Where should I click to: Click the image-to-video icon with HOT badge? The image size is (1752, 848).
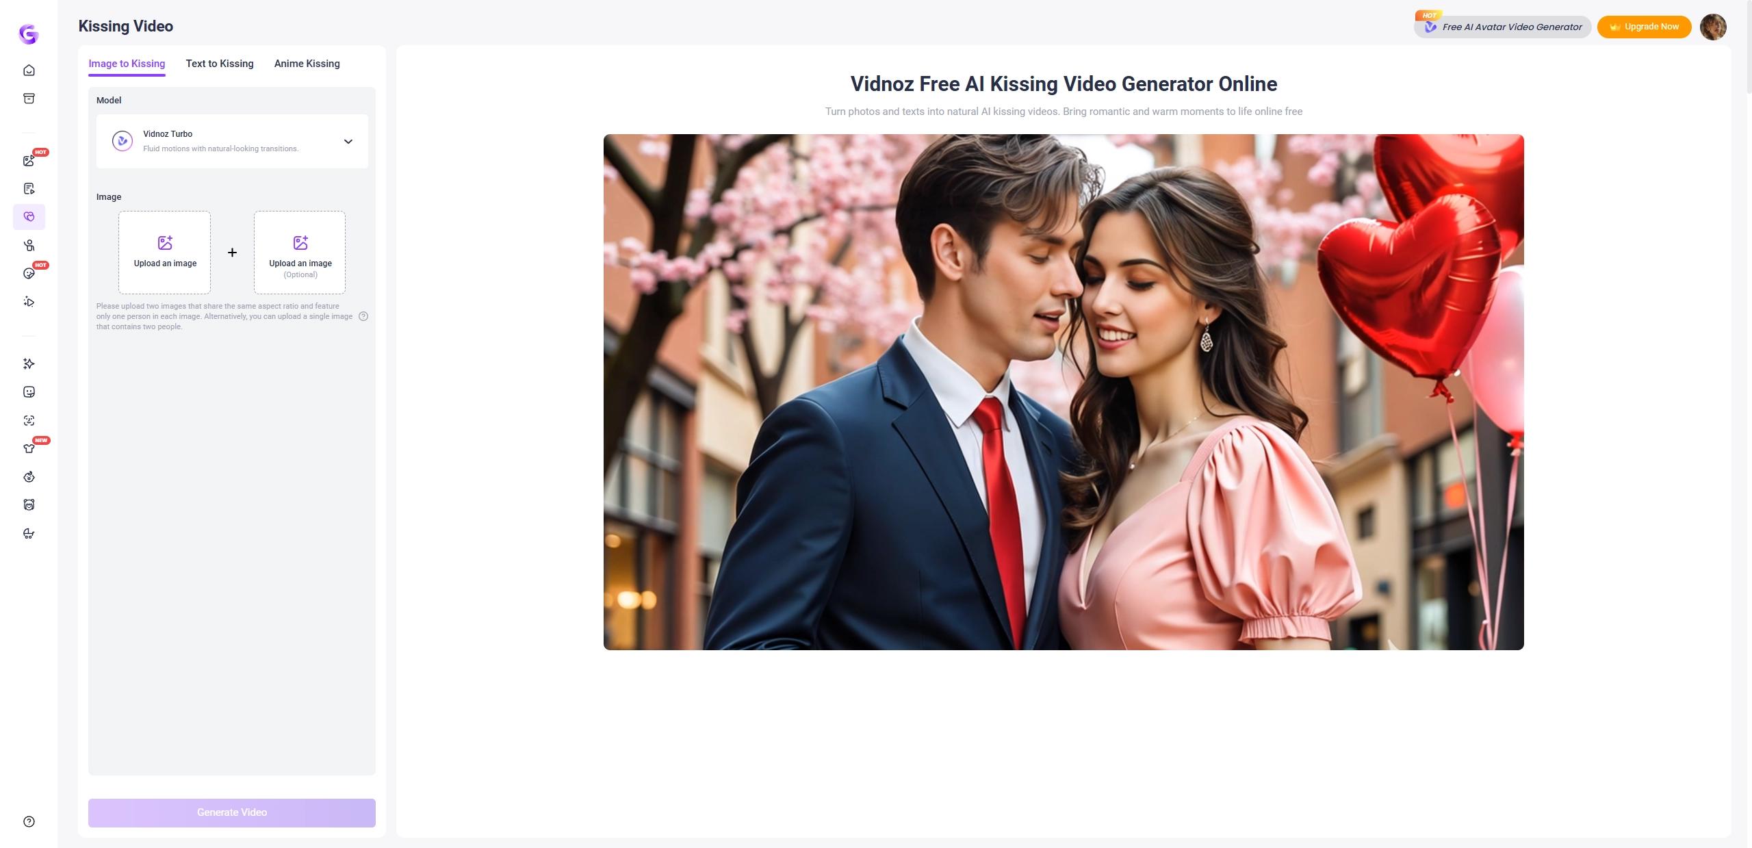click(29, 161)
